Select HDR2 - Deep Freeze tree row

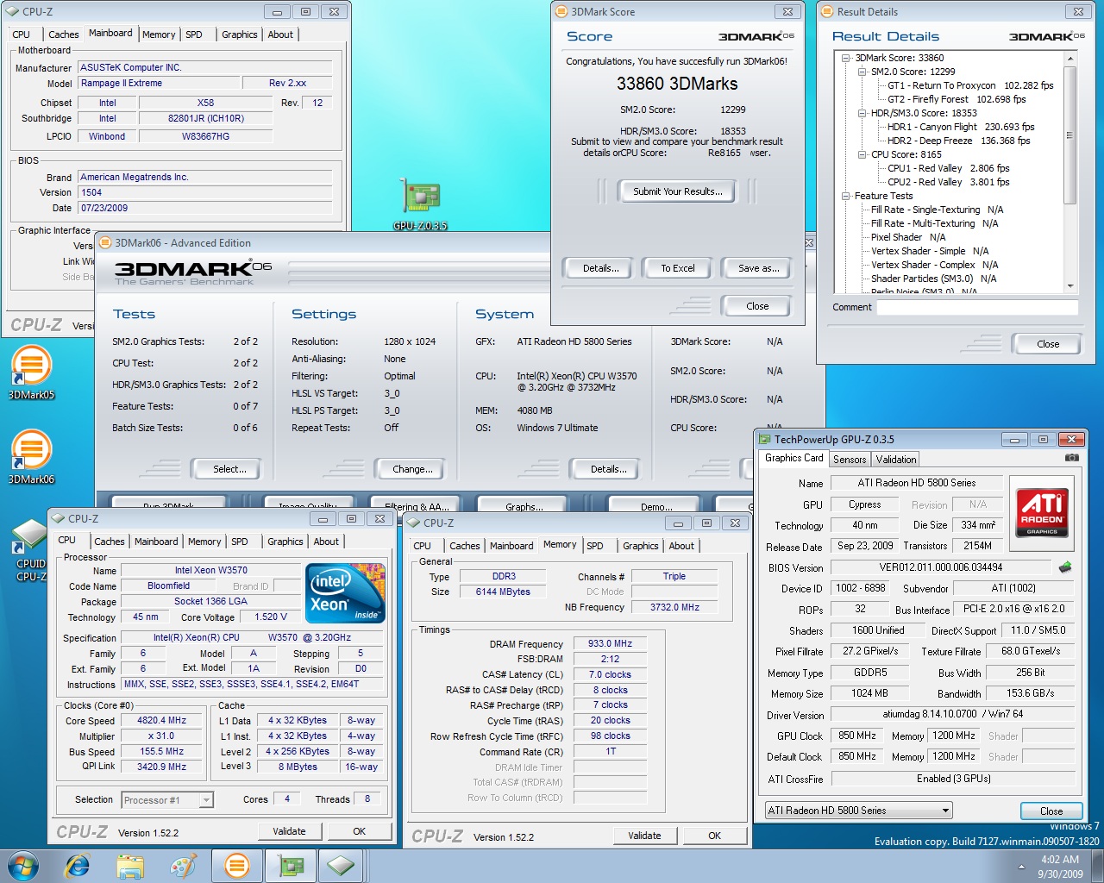pos(959,141)
